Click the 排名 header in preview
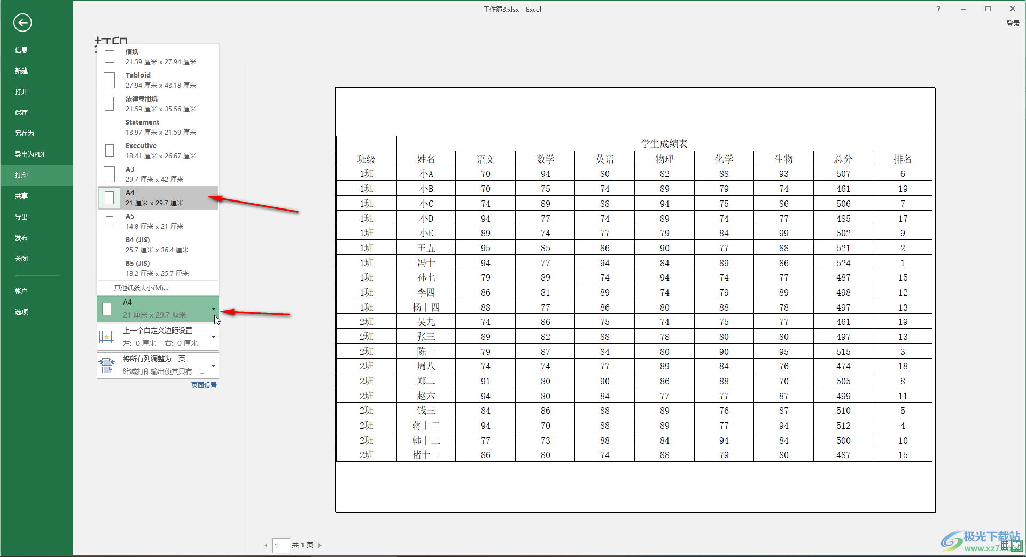This screenshot has width=1026, height=557. [x=903, y=159]
